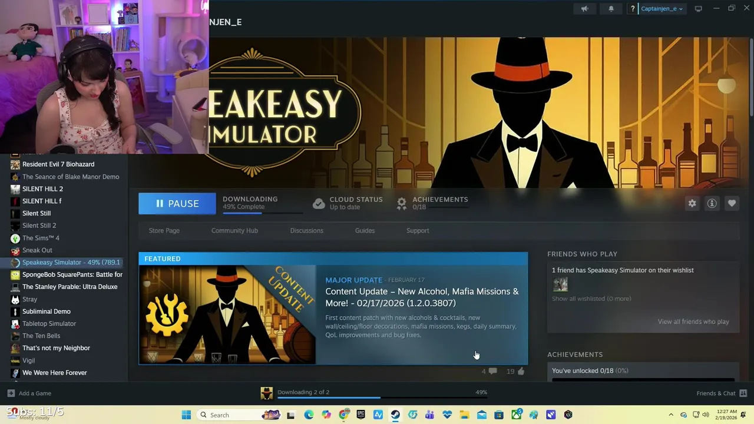Open the Achievements gear icon
This screenshot has width=754, height=424.
point(402,203)
